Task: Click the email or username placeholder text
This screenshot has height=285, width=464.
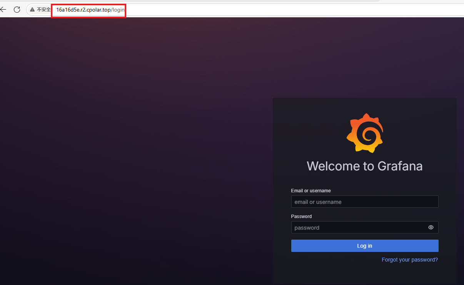Action: [318, 202]
